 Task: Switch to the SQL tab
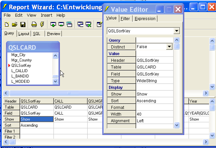tap(37, 33)
